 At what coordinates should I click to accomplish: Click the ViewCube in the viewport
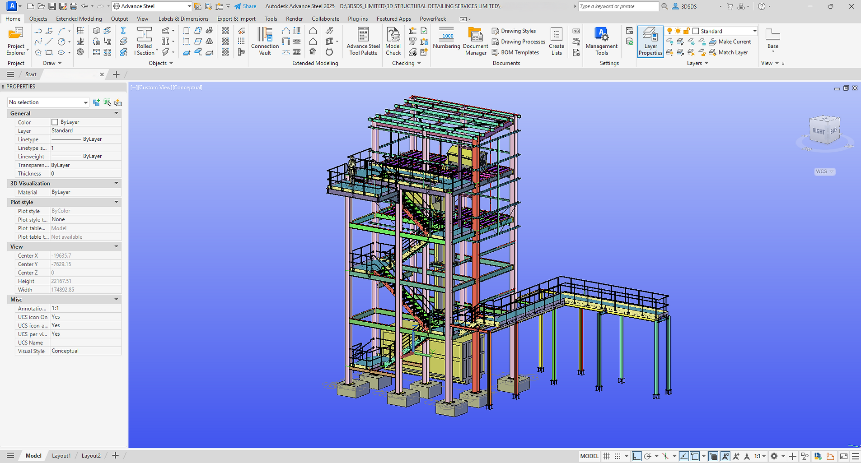(825, 130)
